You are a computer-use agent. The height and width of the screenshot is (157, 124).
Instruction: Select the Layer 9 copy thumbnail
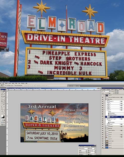107,141
